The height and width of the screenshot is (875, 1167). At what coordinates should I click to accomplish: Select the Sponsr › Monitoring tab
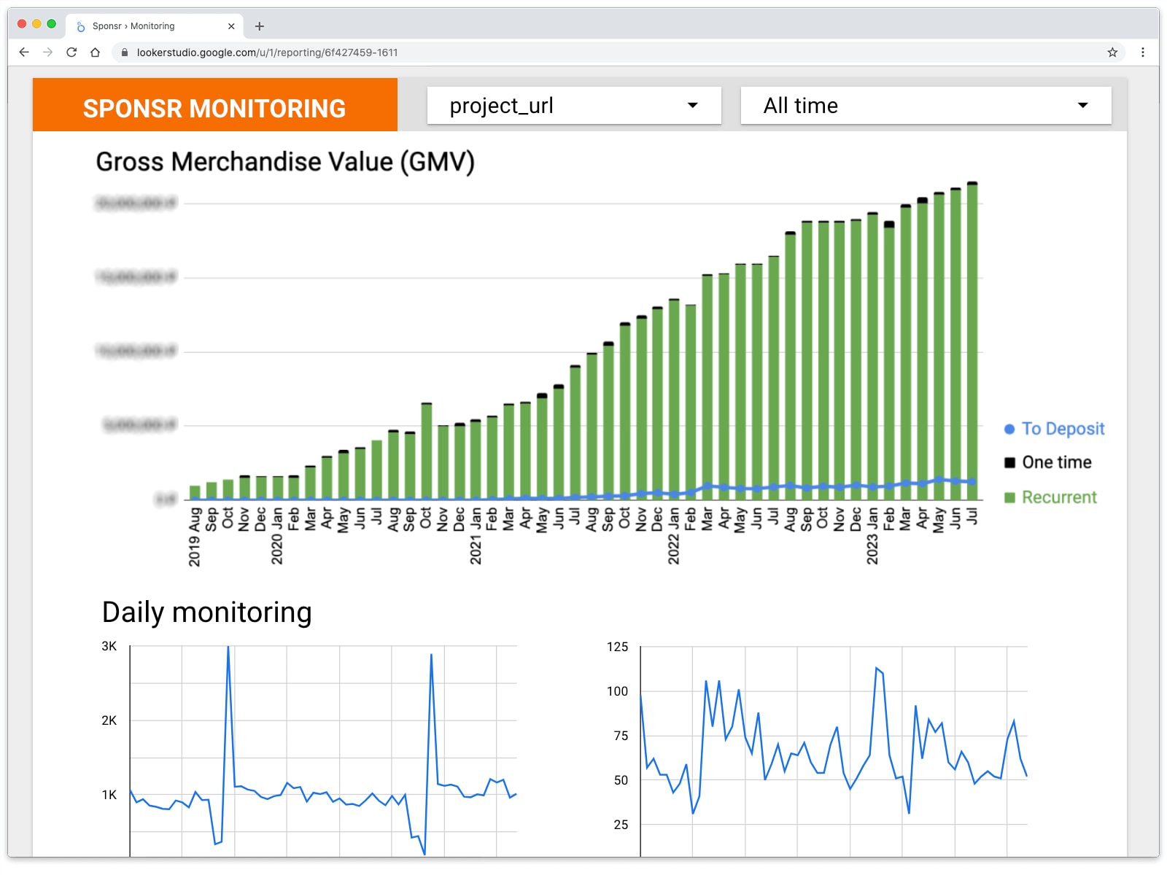[x=155, y=26]
